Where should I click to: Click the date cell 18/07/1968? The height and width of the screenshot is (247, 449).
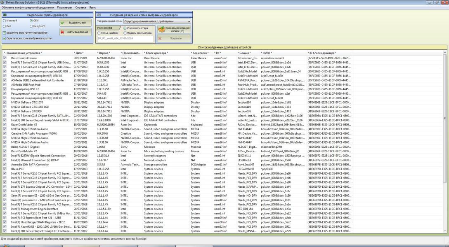[80, 222]
